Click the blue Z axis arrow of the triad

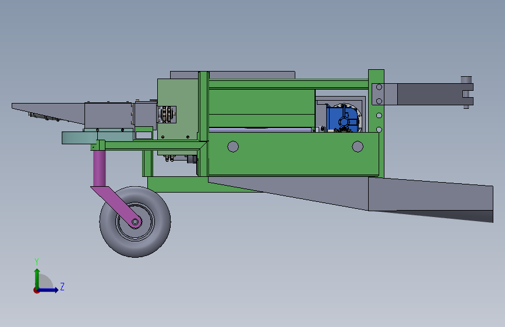coord(49,290)
